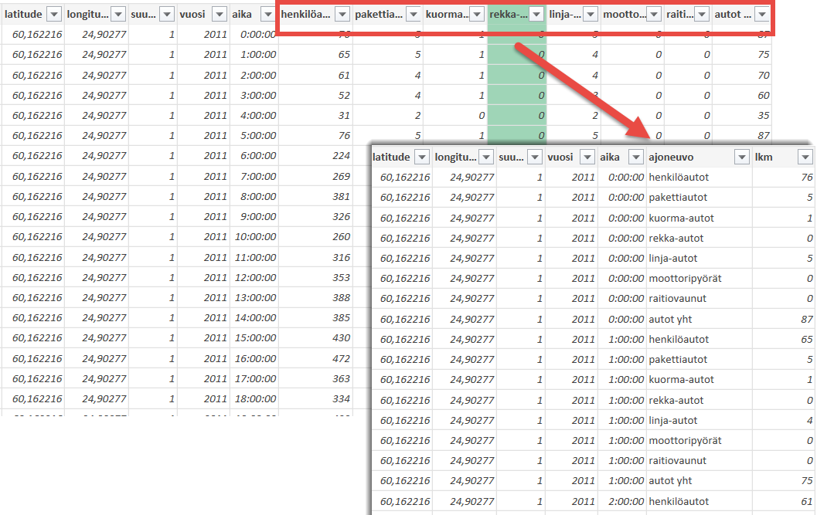Open vuosi filter dropdown in lower table
Image resolution: width=817 pixels, height=515 pixels.
tap(587, 157)
